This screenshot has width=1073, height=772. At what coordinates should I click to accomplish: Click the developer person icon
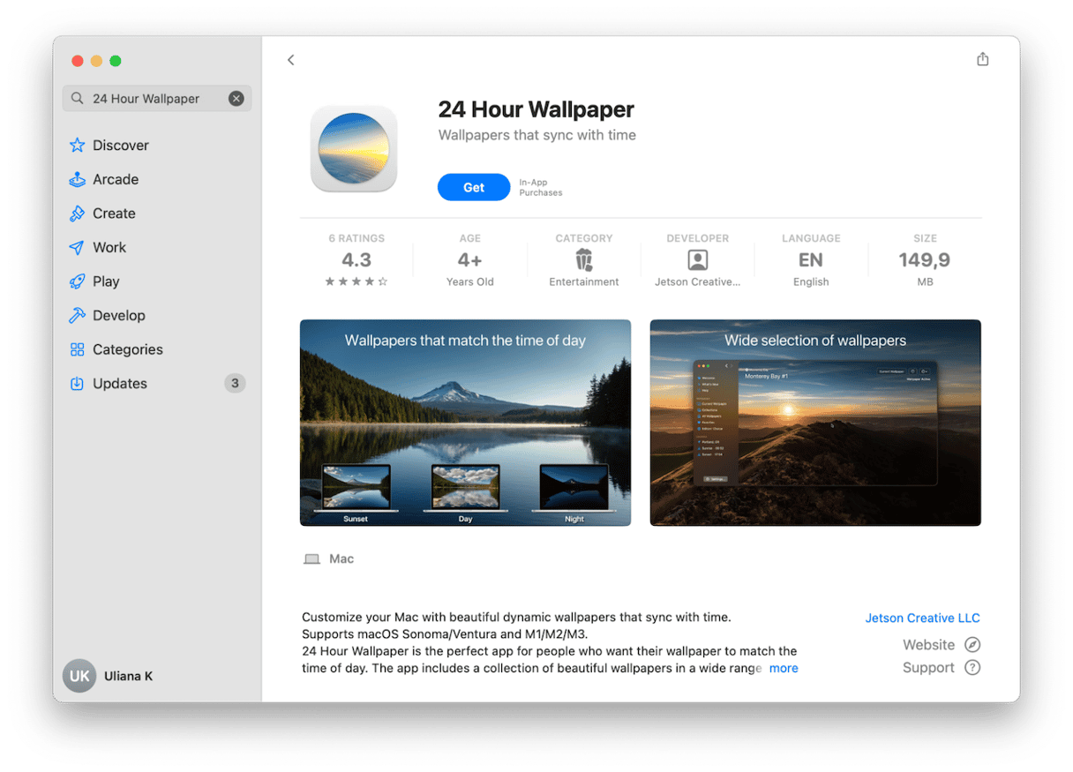tap(697, 260)
